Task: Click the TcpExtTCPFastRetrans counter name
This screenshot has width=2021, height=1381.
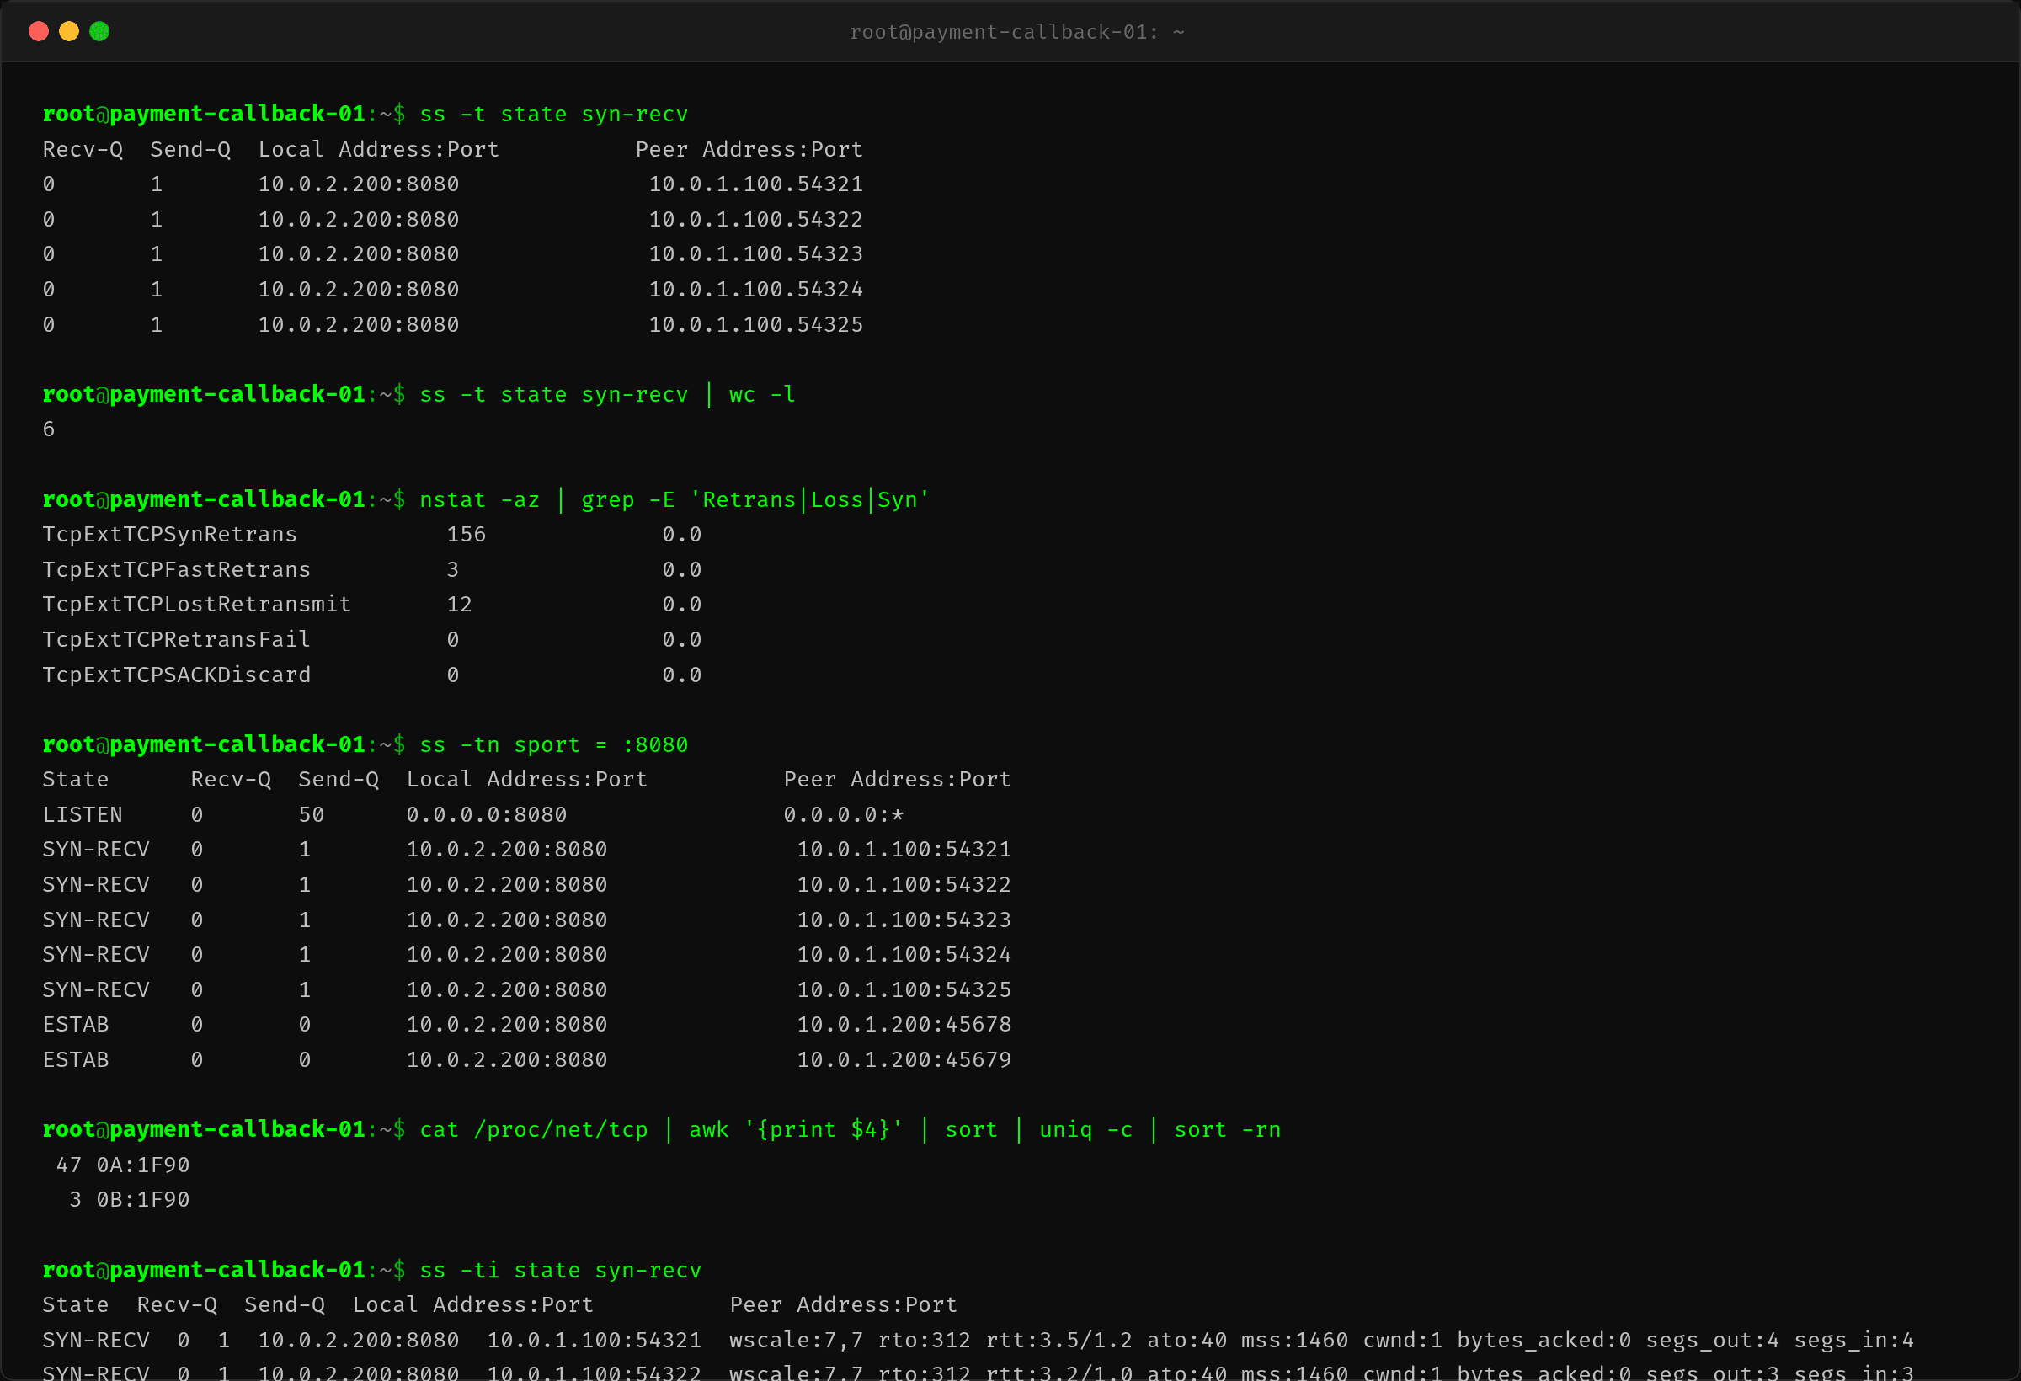Action: point(177,569)
